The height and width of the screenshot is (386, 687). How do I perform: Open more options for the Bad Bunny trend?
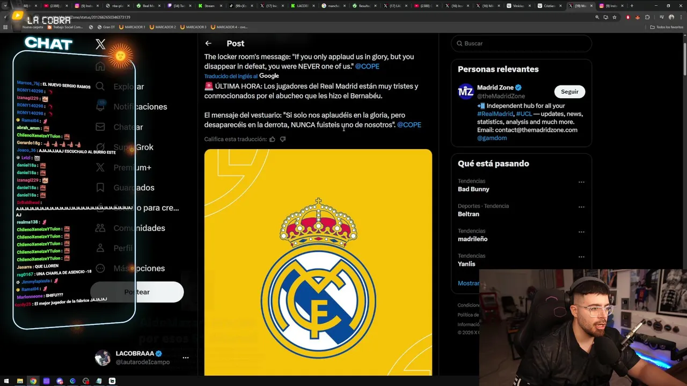pos(581,182)
